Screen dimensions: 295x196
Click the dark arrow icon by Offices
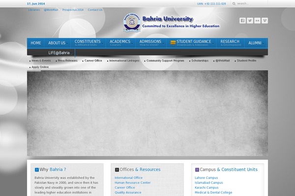tap(117, 170)
